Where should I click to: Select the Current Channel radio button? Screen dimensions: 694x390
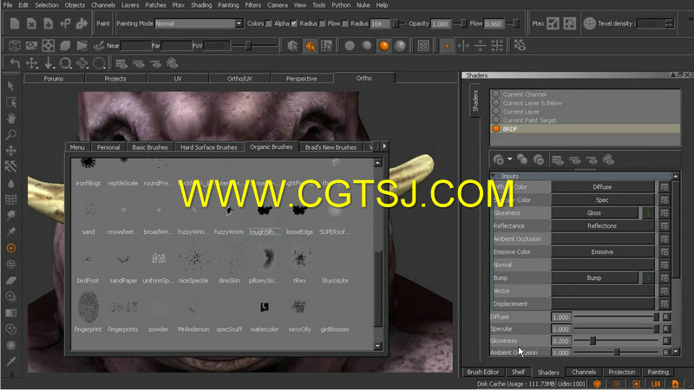[x=496, y=94]
